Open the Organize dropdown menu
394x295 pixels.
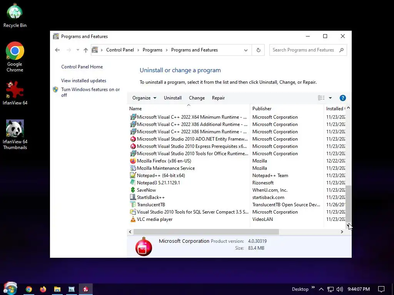[144, 98]
